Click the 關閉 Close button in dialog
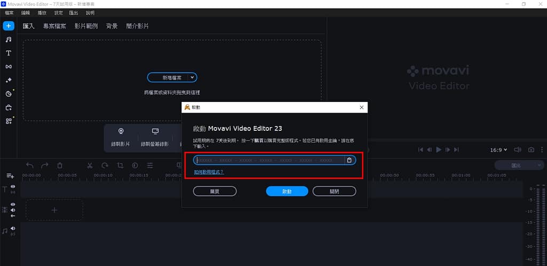The height and width of the screenshot is (266, 547). coord(334,191)
